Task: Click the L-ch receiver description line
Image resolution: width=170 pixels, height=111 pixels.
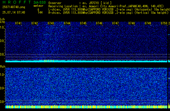Action: point(109,9)
